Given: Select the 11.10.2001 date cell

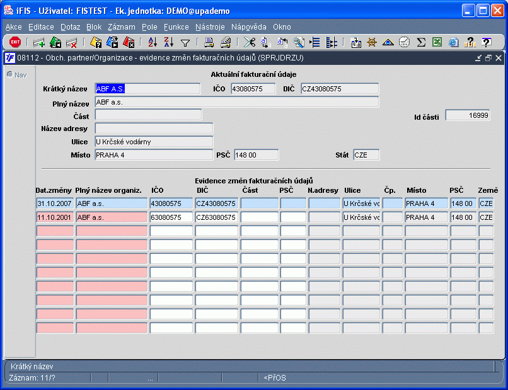Looking at the screenshot, I should click(55, 217).
